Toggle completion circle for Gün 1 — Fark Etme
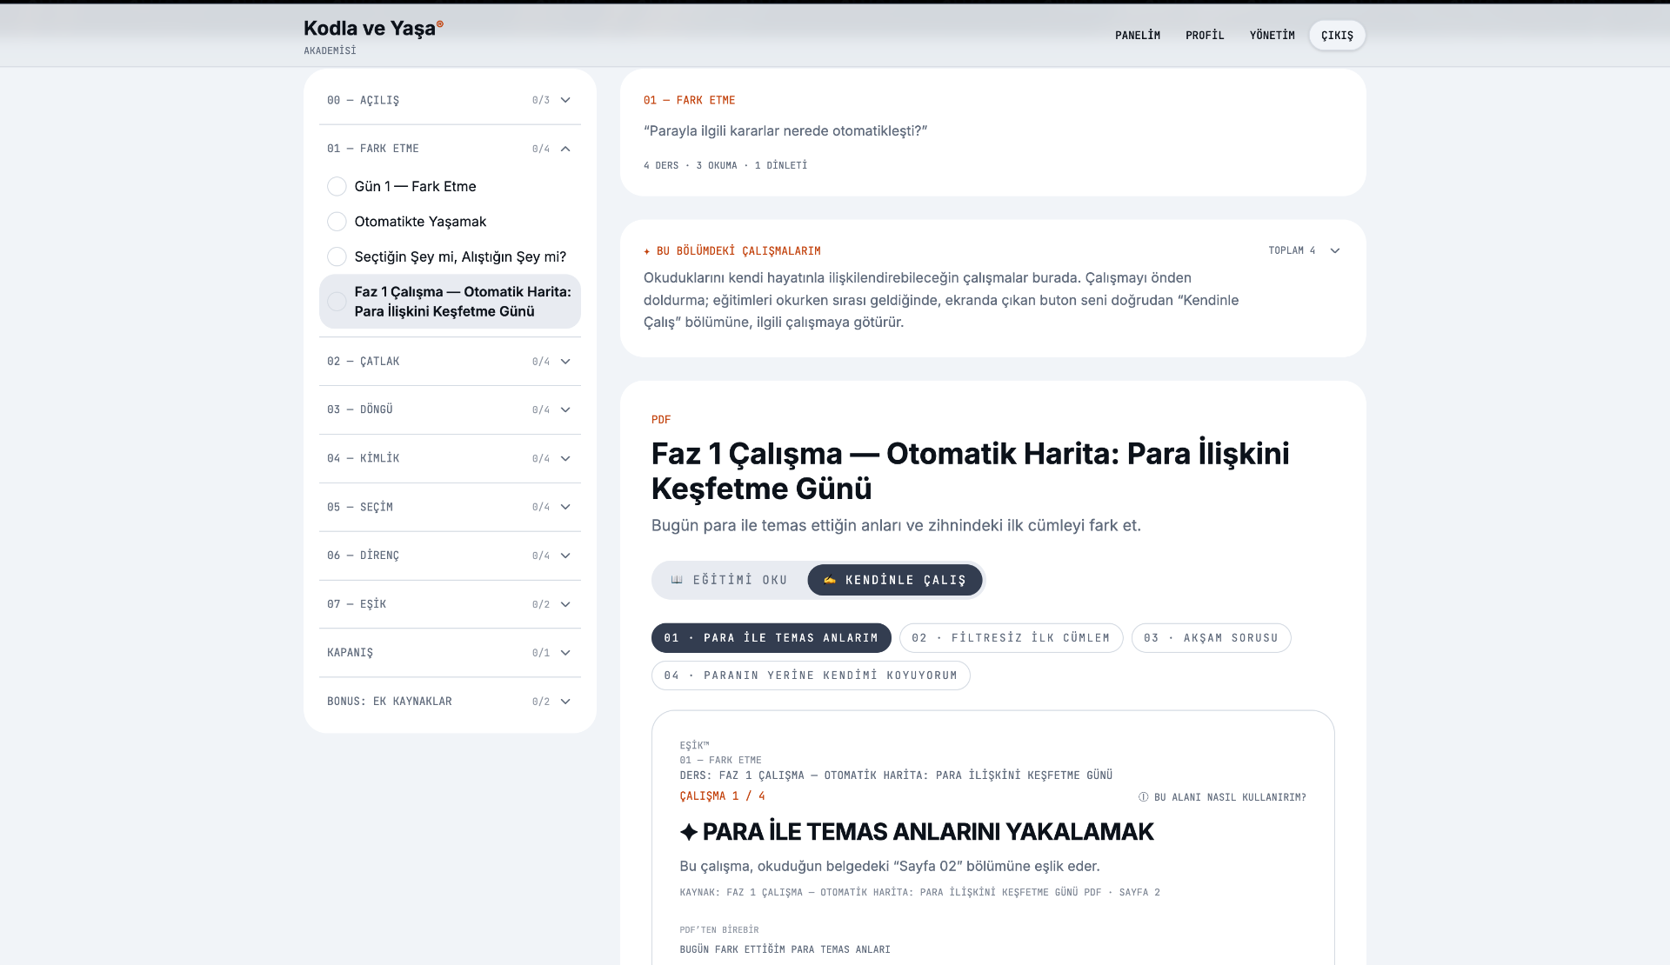 click(x=337, y=186)
